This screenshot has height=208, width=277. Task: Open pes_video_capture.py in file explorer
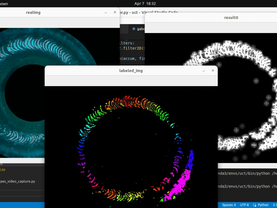point(18,181)
